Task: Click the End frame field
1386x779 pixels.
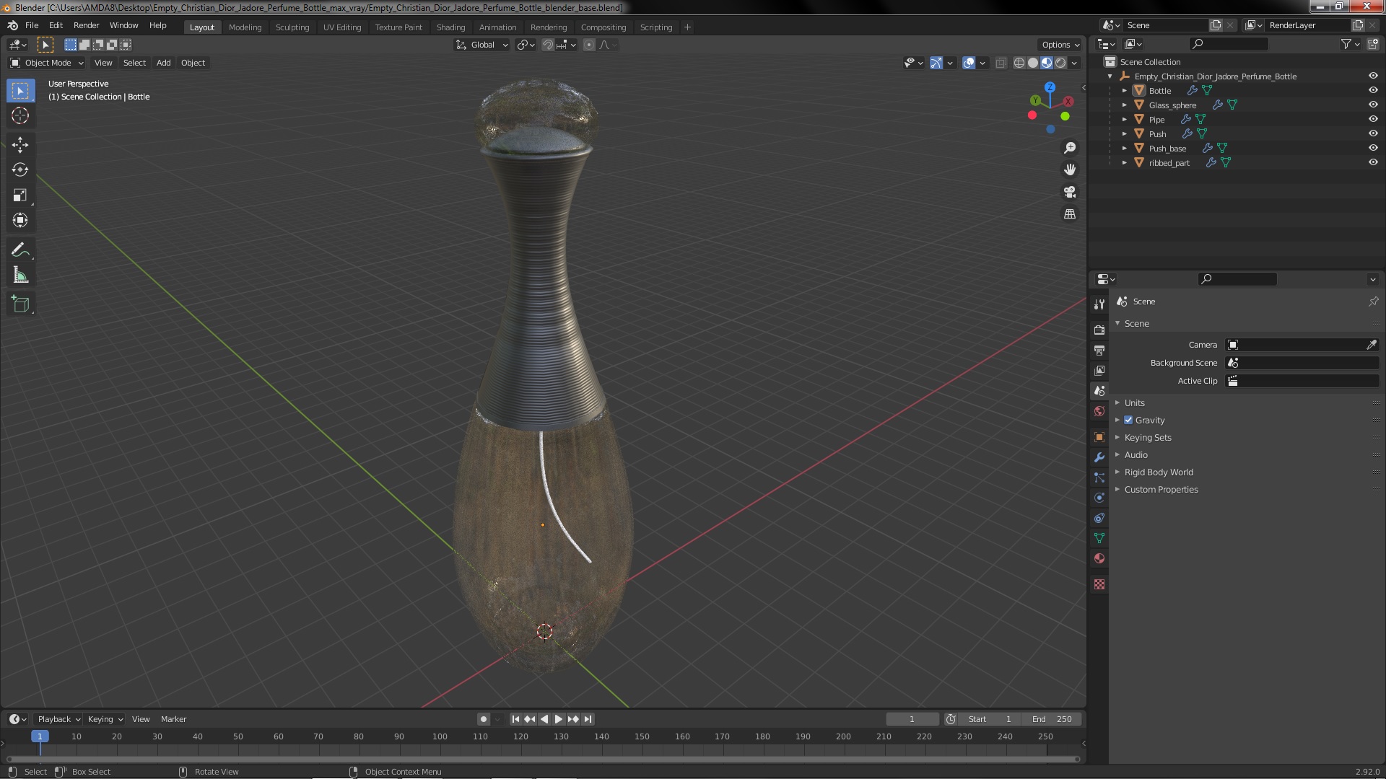Action: pos(1051,719)
